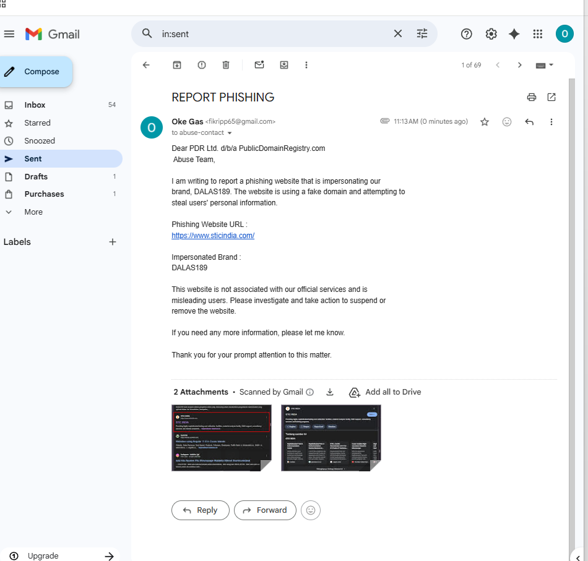
Task: Open the second attachment thumbnail
Action: click(x=331, y=438)
